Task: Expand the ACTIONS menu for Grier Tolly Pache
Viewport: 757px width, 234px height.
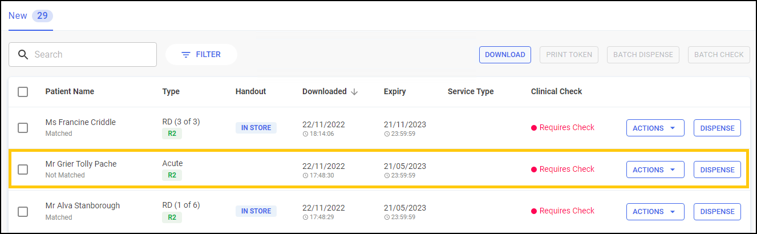Action: point(655,170)
